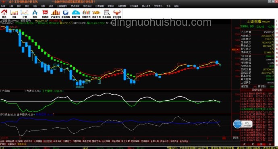The height and width of the screenshot is (149, 278).
Task: Open the 系统 menu
Action: pyautogui.click(x=3, y=6)
